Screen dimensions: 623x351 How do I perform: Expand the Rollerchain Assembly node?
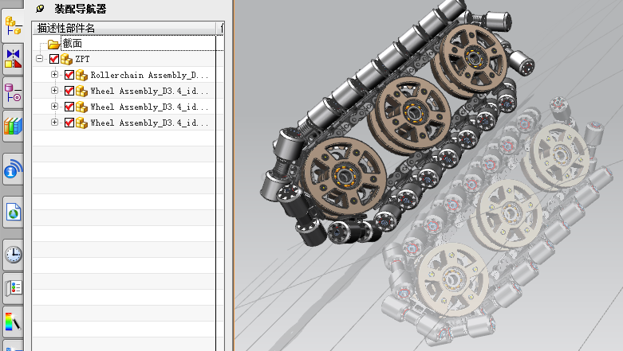pyautogui.click(x=54, y=75)
